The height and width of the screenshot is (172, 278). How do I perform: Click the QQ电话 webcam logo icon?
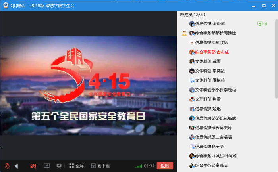click(6, 6)
